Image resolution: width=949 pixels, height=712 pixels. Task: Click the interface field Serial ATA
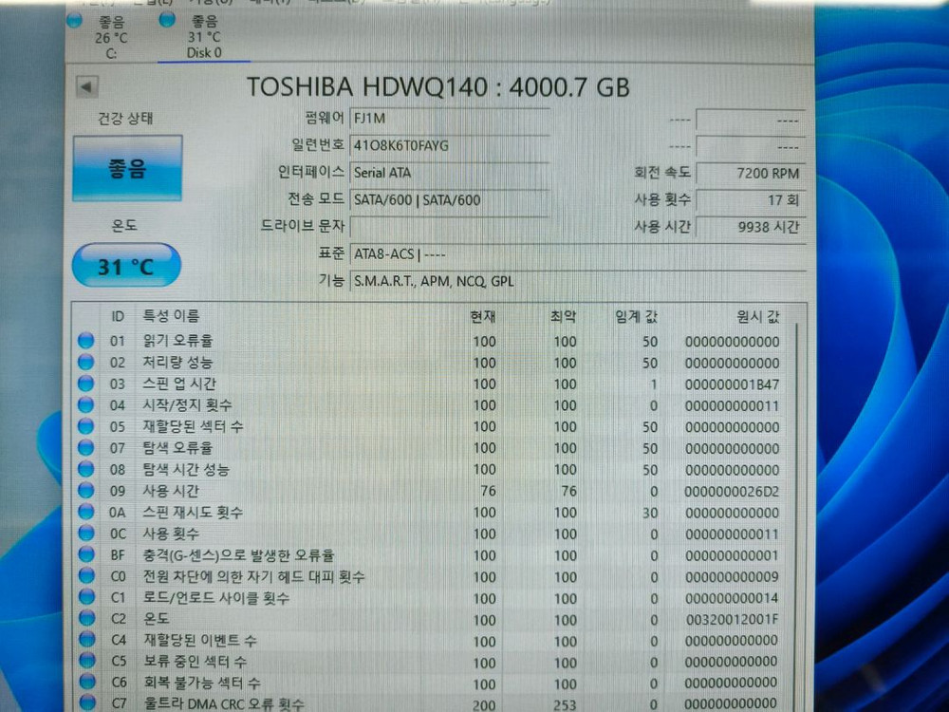450,173
